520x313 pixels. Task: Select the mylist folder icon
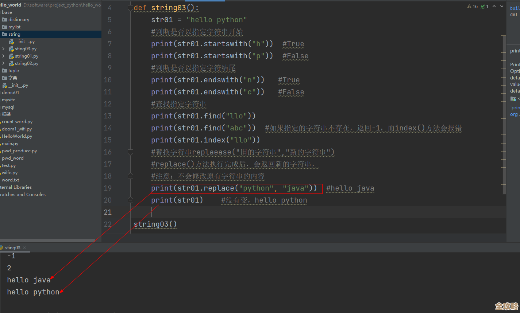tap(4, 27)
